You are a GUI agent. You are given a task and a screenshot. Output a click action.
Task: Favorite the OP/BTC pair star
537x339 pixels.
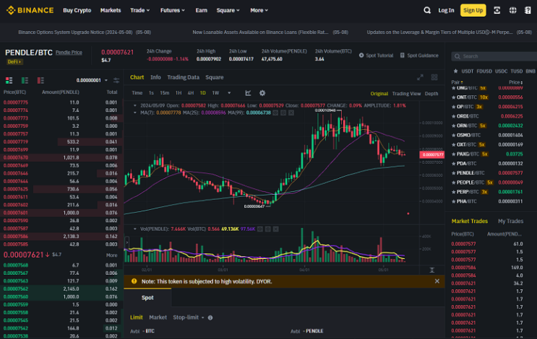coord(453,107)
